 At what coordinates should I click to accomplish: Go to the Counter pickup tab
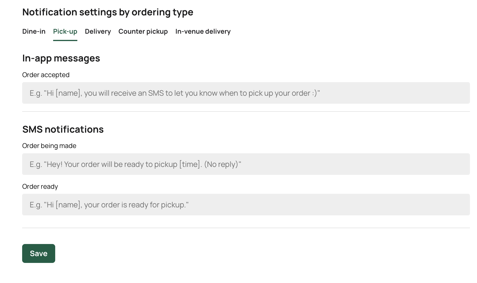click(x=143, y=32)
